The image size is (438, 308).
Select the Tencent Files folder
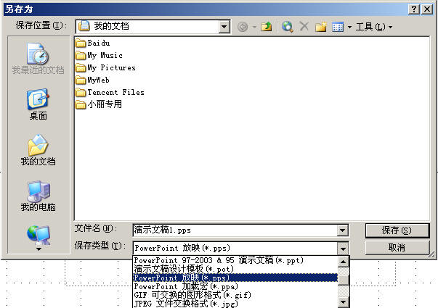point(110,92)
